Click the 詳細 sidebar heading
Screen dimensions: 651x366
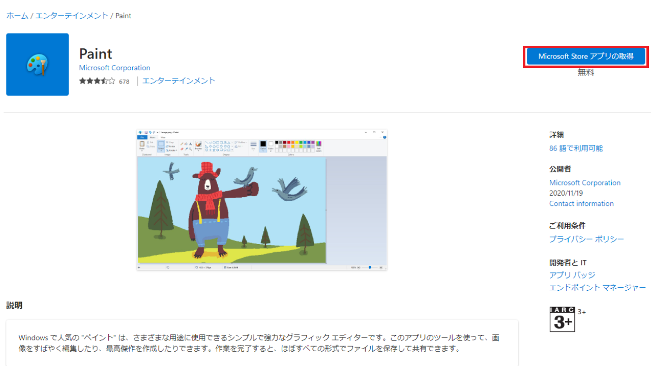coord(556,135)
